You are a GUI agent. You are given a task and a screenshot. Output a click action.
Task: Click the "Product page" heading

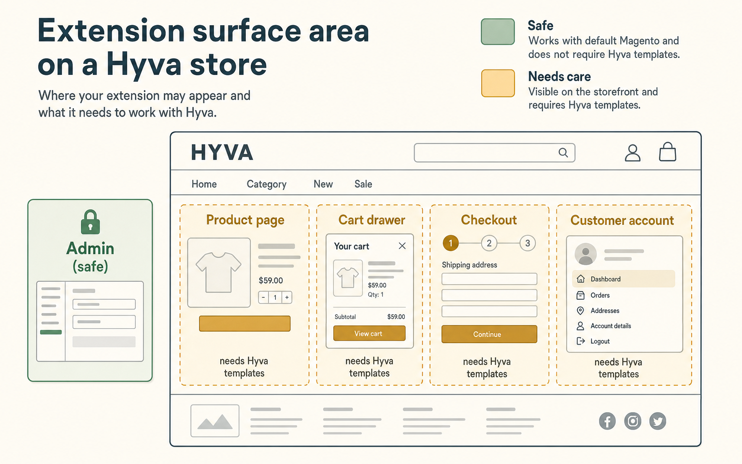(245, 220)
